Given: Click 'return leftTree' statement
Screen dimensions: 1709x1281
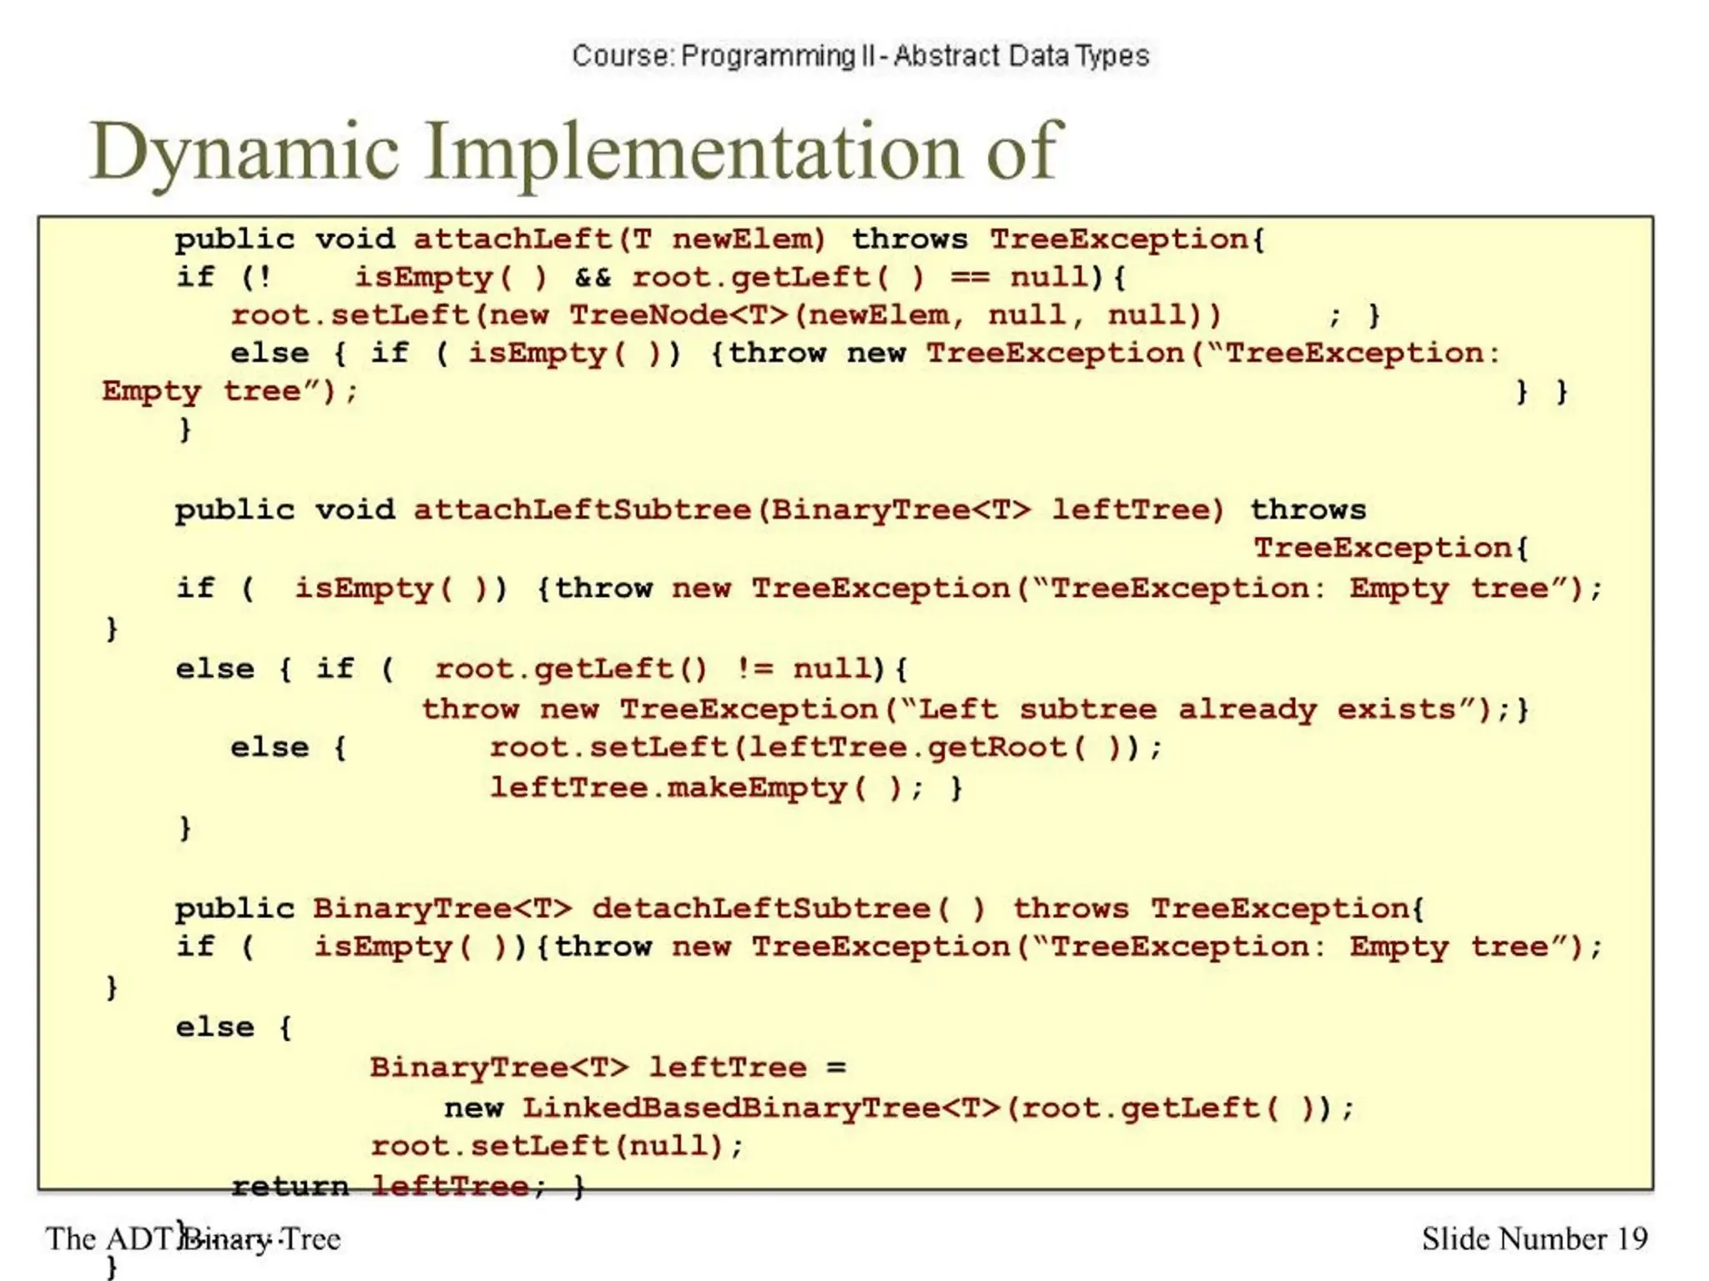Looking at the screenshot, I should [380, 1186].
